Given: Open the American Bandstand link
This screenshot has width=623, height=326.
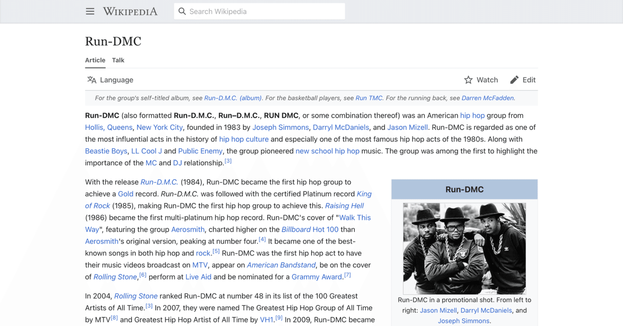Looking at the screenshot, I should click(x=281, y=265).
